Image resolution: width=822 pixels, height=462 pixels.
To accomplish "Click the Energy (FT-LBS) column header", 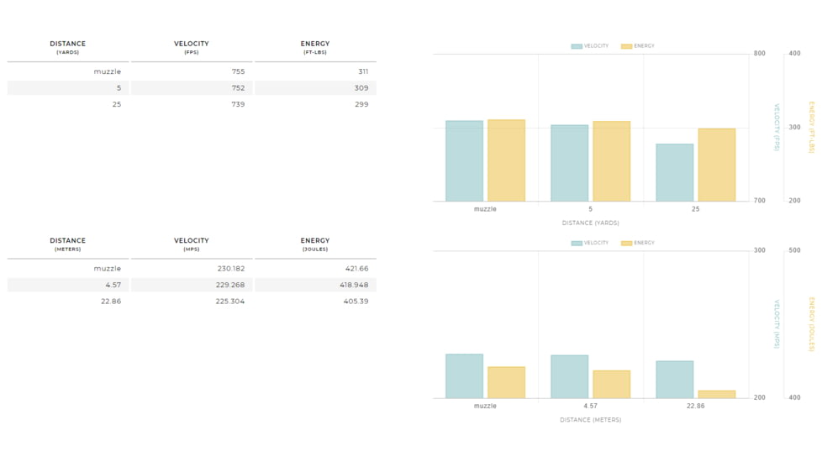I will coord(315,47).
